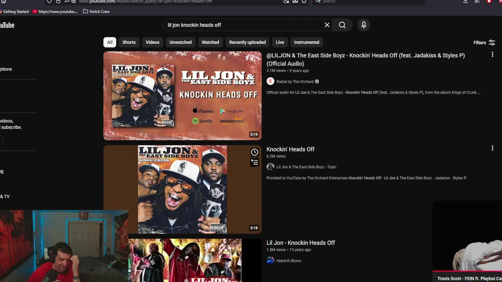This screenshot has height=282, width=502.
Task: Seek on the red miniplayer progress bar
Action: (x=467, y=271)
